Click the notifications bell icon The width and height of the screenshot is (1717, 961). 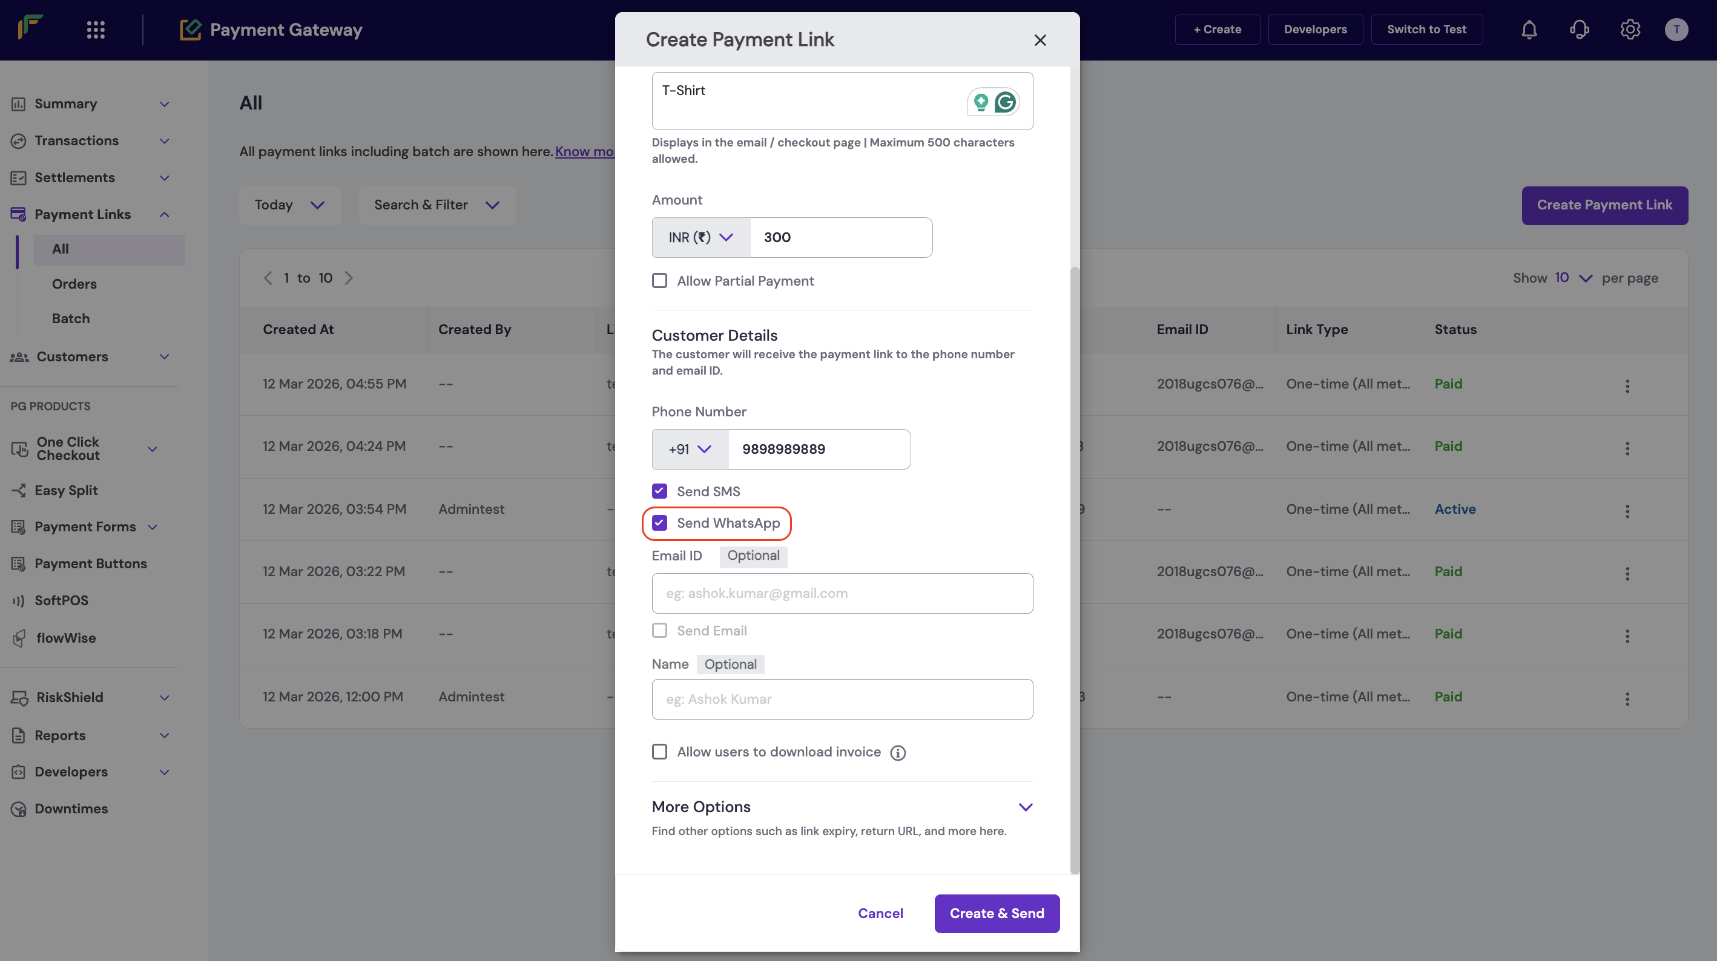[x=1529, y=29]
